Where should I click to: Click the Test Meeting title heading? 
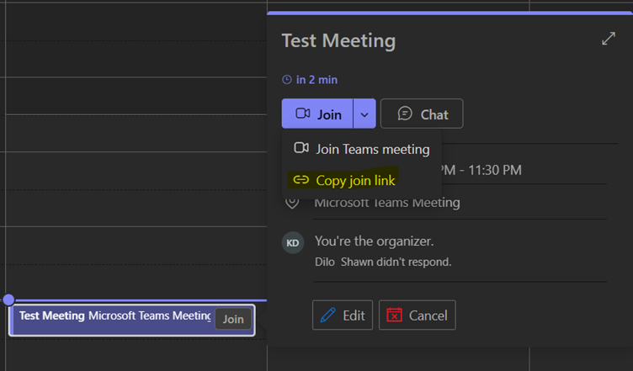point(338,40)
